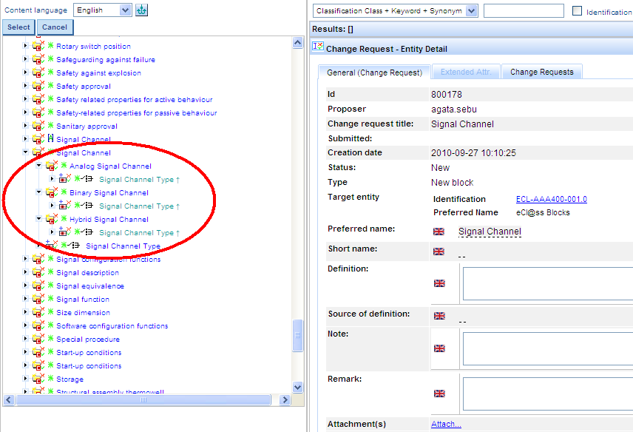Screen dimensions: 633x432
Task: Open the ECL-AAA400-001.0 identification link
Action: pyautogui.click(x=551, y=199)
